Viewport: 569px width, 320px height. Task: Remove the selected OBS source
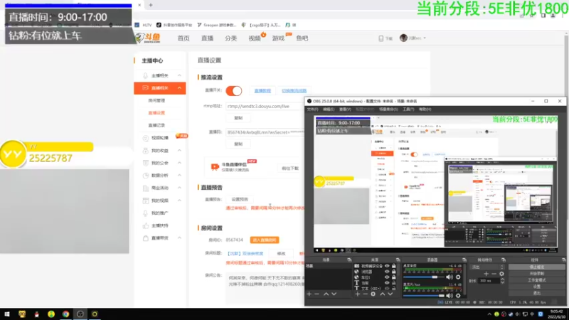coord(365,294)
